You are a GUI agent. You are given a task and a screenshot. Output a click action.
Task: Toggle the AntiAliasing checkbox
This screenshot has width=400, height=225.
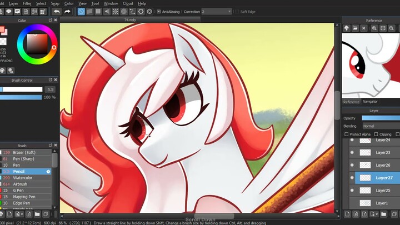(x=159, y=12)
